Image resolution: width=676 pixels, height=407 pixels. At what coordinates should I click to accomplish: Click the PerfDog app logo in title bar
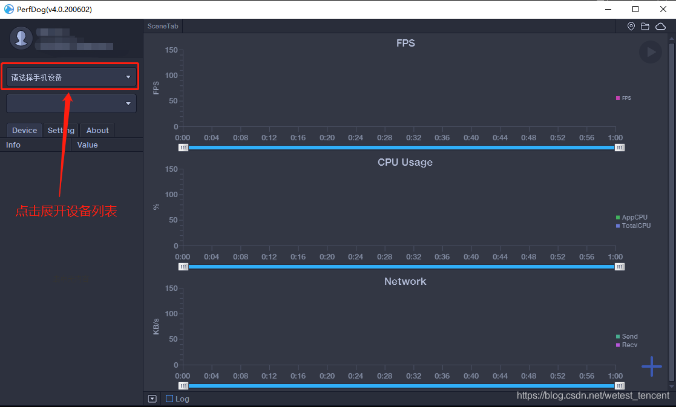pos(8,9)
